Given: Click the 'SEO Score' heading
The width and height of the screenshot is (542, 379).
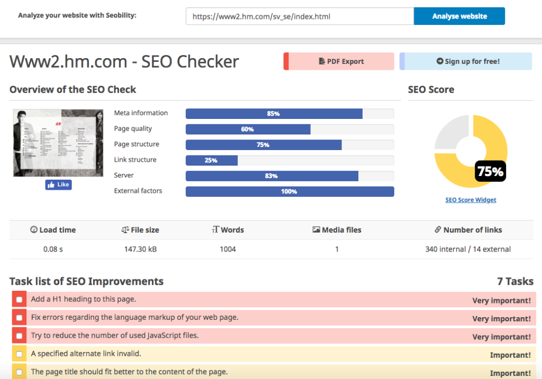Looking at the screenshot, I should (431, 90).
